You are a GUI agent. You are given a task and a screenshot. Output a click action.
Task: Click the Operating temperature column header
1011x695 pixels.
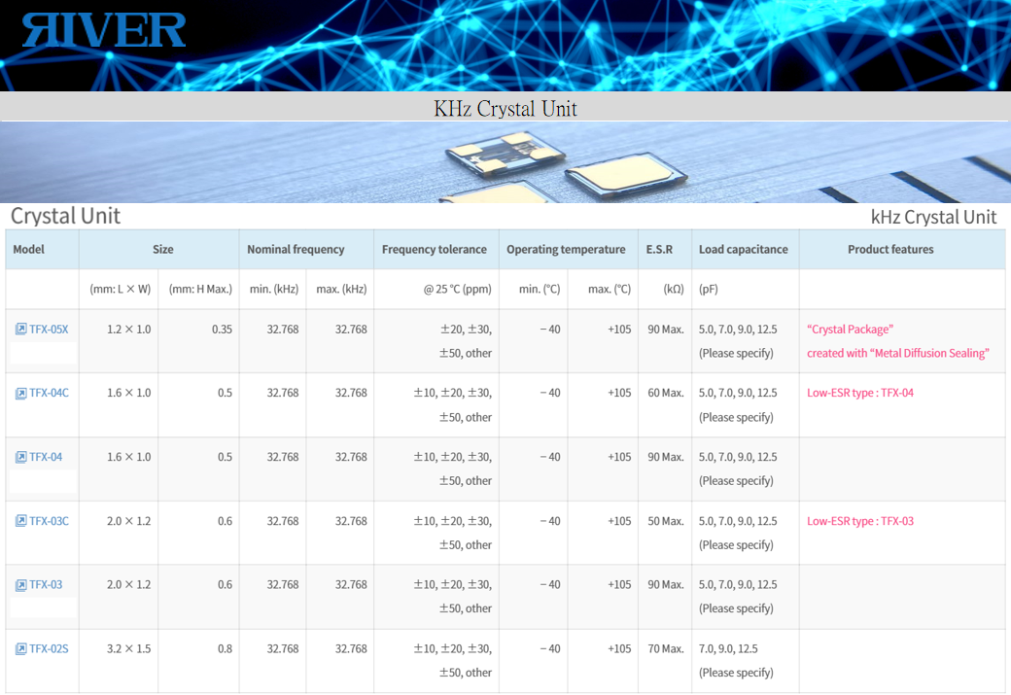(566, 250)
